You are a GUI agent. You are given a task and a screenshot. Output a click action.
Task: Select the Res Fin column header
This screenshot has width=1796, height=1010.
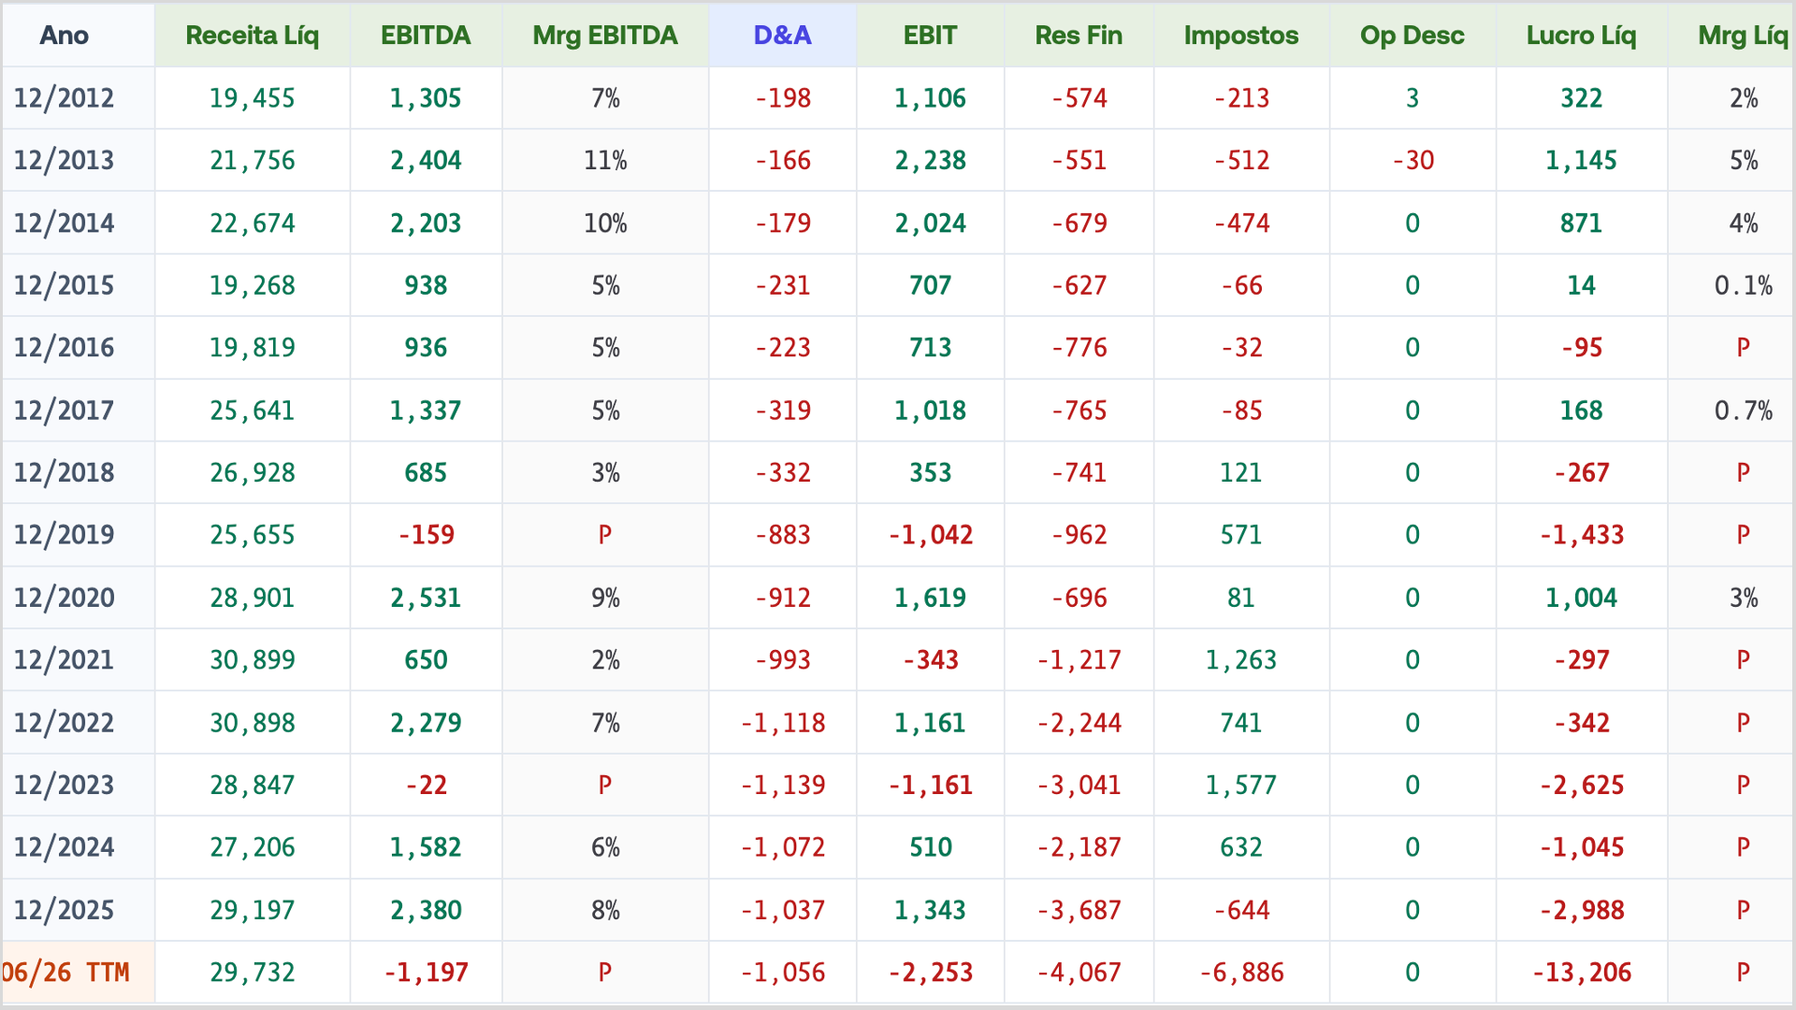[x=1079, y=36]
